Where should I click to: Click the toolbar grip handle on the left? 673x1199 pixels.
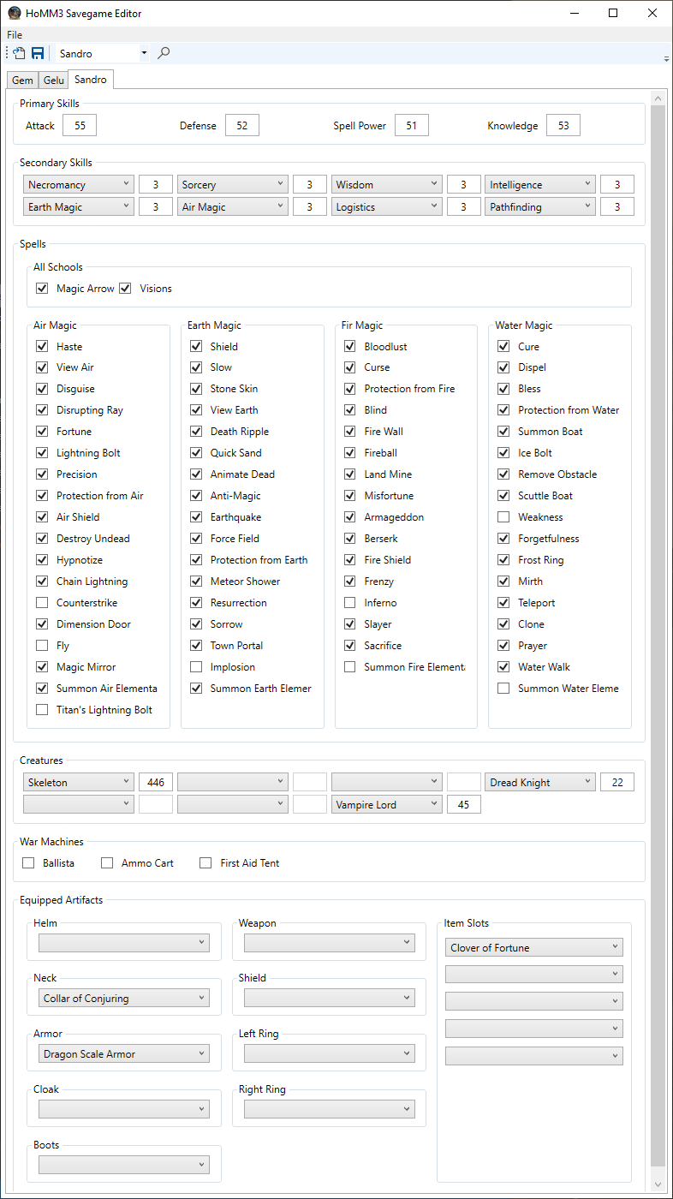[x=8, y=53]
